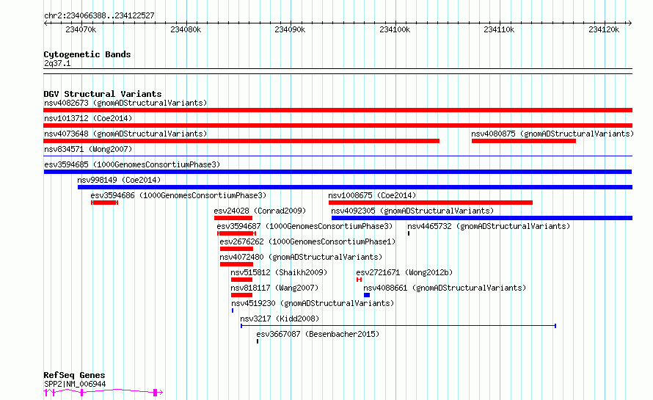
Task: Click the red bar under nsv4082673
Action: [338, 110]
